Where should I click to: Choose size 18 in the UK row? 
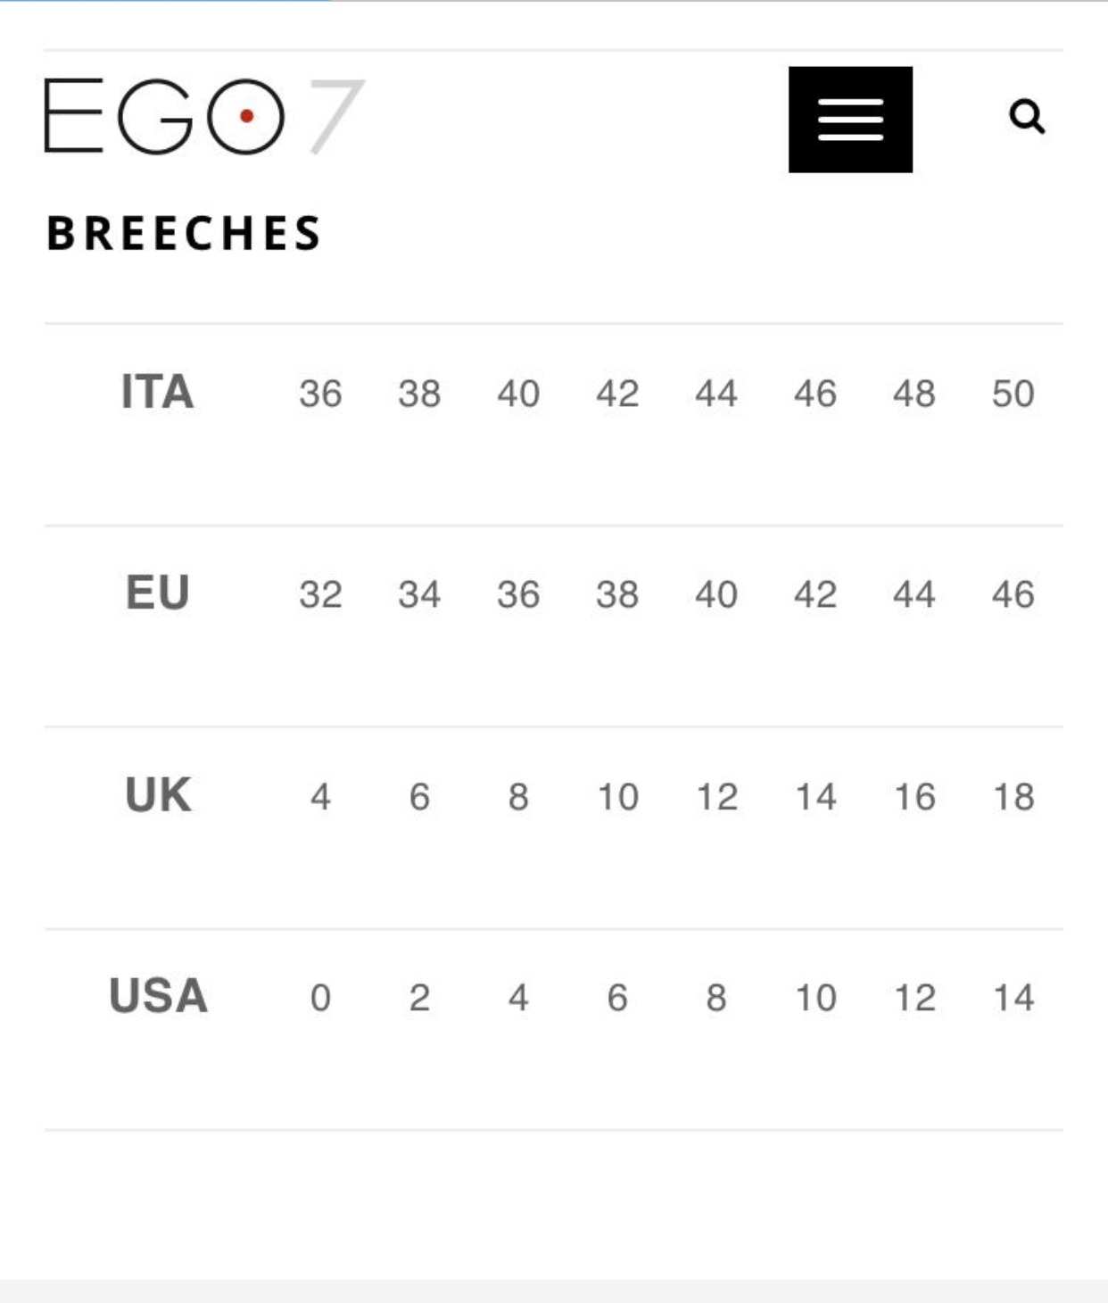click(1013, 796)
